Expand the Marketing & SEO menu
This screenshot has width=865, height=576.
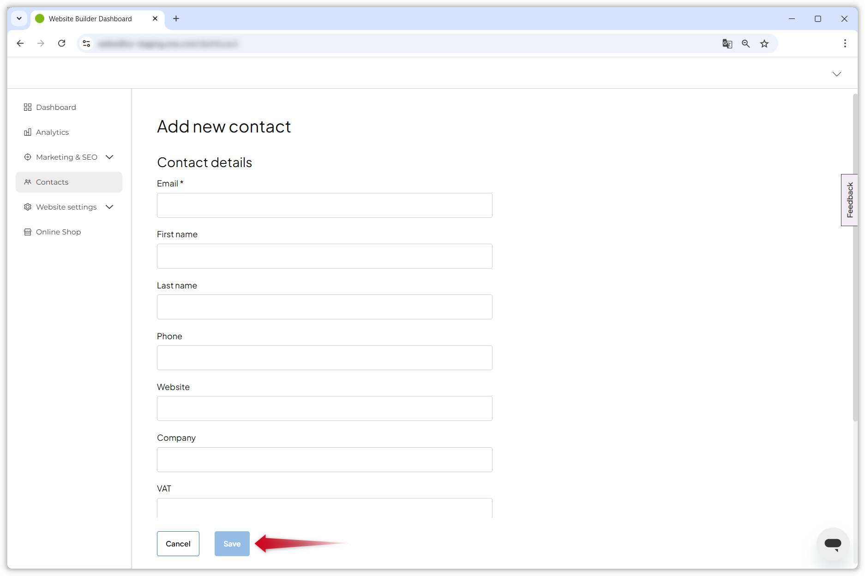(109, 157)
